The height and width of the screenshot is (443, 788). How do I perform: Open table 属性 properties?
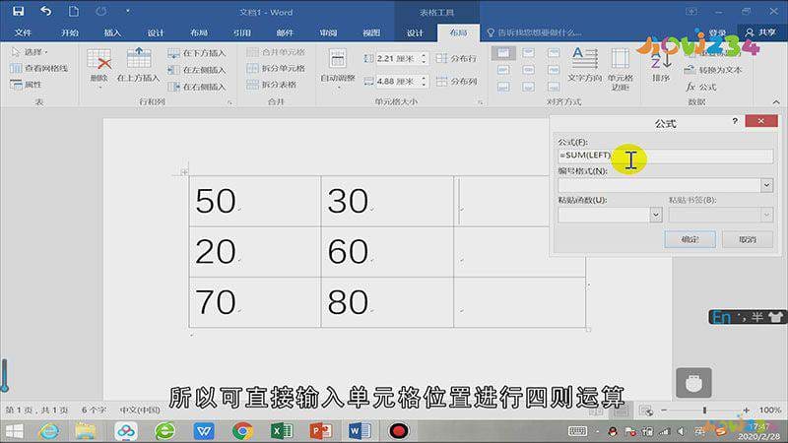click(x=27, y=85)
